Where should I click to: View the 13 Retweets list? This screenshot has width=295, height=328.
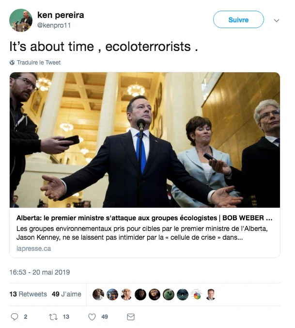(28, 294)
